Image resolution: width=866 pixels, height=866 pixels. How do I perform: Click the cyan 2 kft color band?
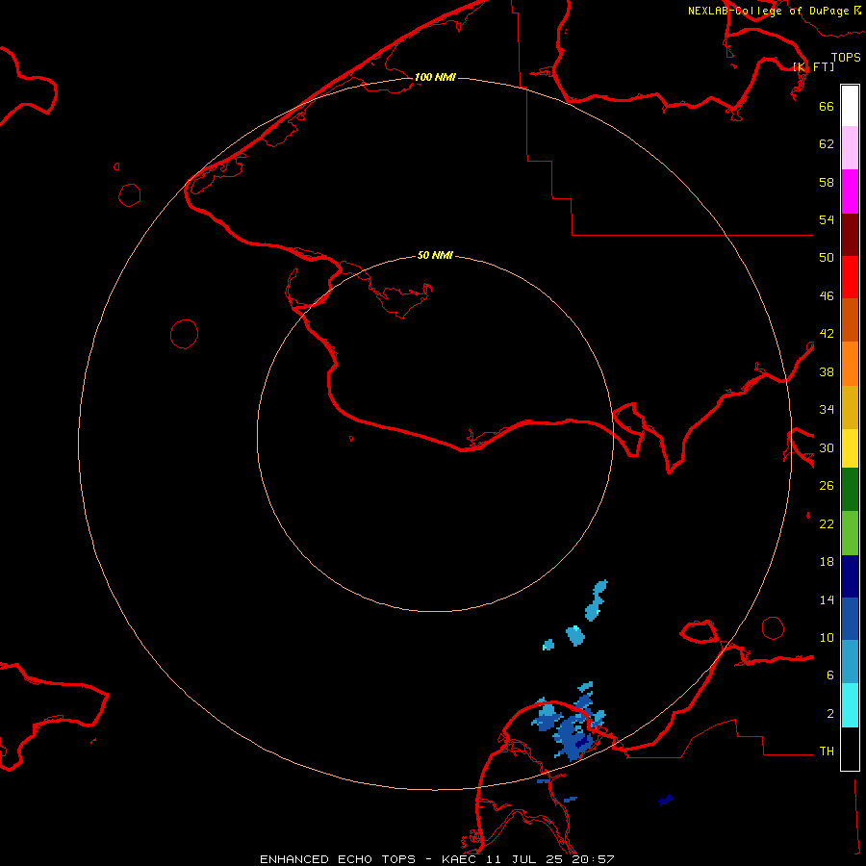(850, 705)
